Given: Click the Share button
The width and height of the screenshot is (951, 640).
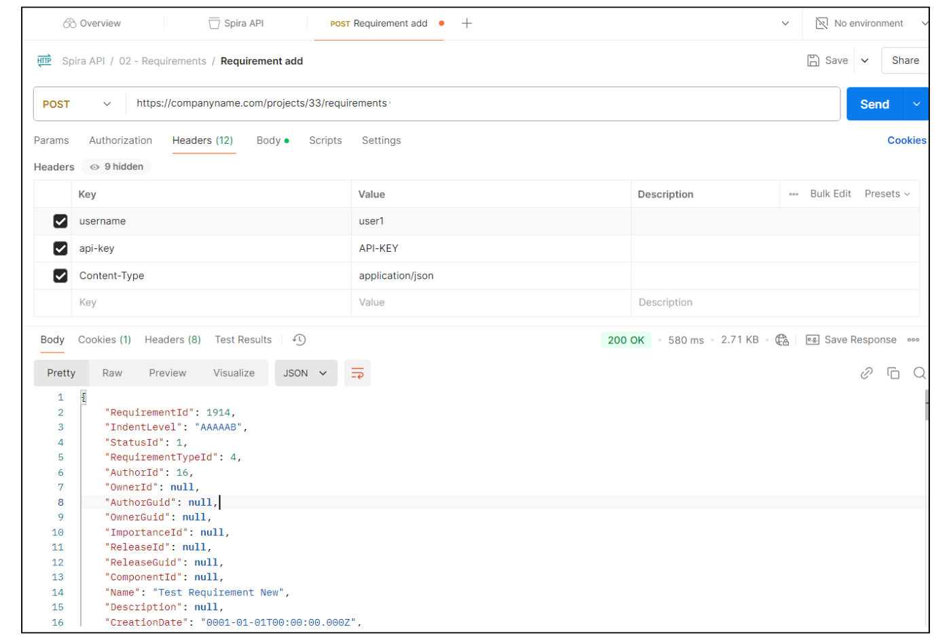Looking at the screenshot, I should [x=905, y=60].
